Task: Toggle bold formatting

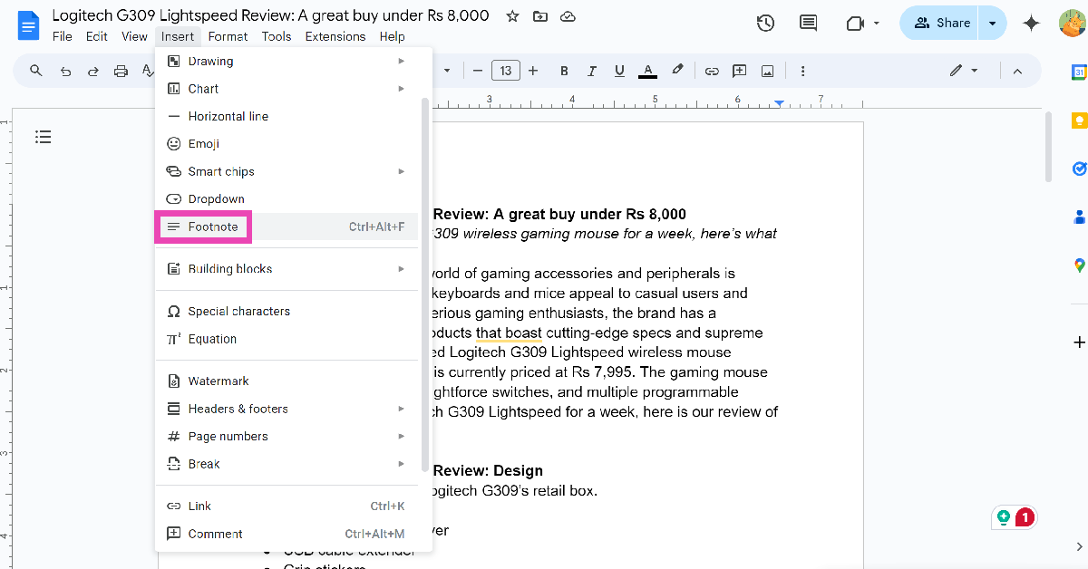Action: click(564, 70)
